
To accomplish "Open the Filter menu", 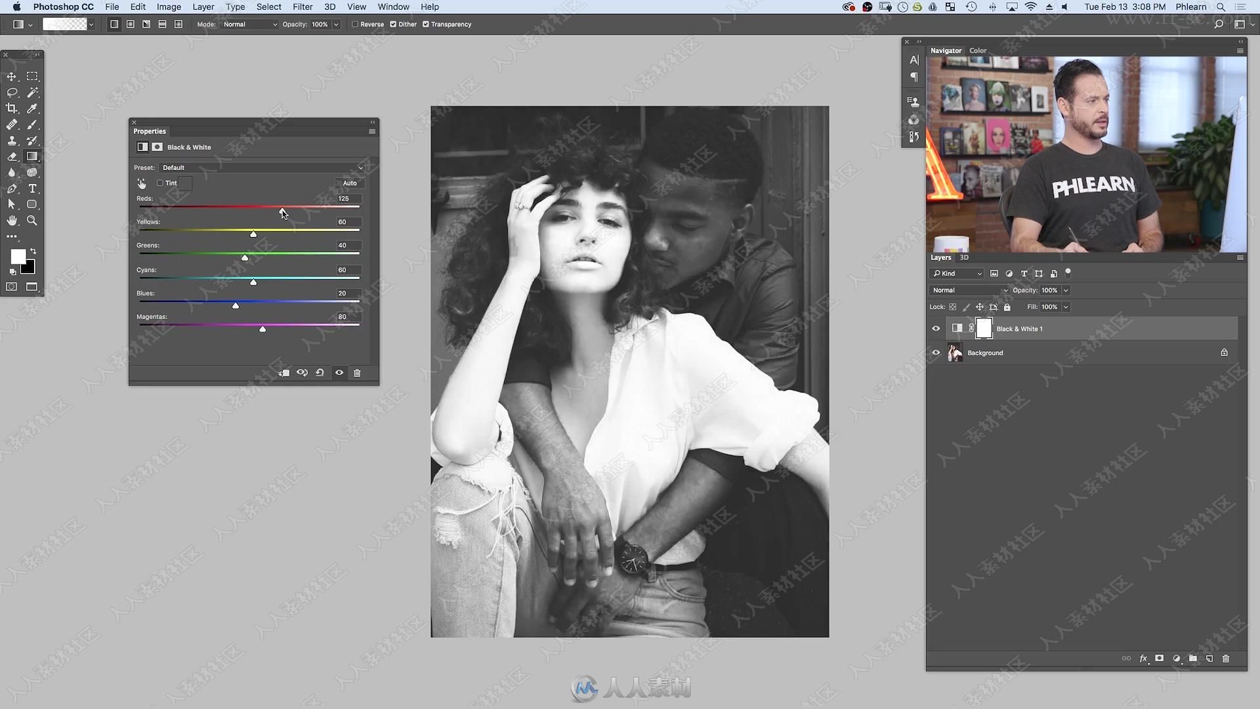I will point(302,7).
